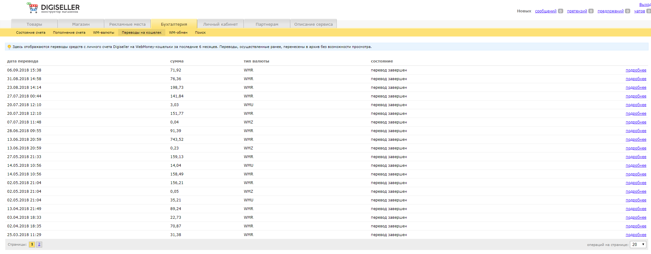Click the lightbulb info icon

pos(9,47)
